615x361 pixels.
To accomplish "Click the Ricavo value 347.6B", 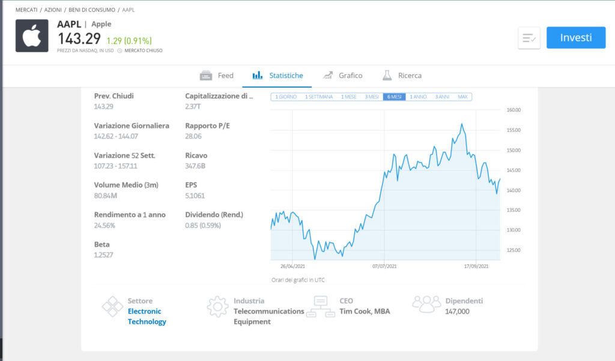I will pyautogui.click(x=195, y=166).
